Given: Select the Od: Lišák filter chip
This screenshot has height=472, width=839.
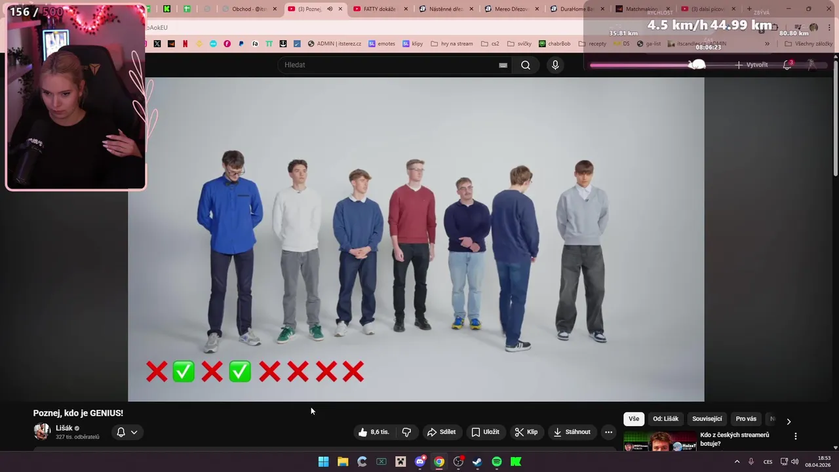Looking at the screenshot, I should tap(665, 419).
